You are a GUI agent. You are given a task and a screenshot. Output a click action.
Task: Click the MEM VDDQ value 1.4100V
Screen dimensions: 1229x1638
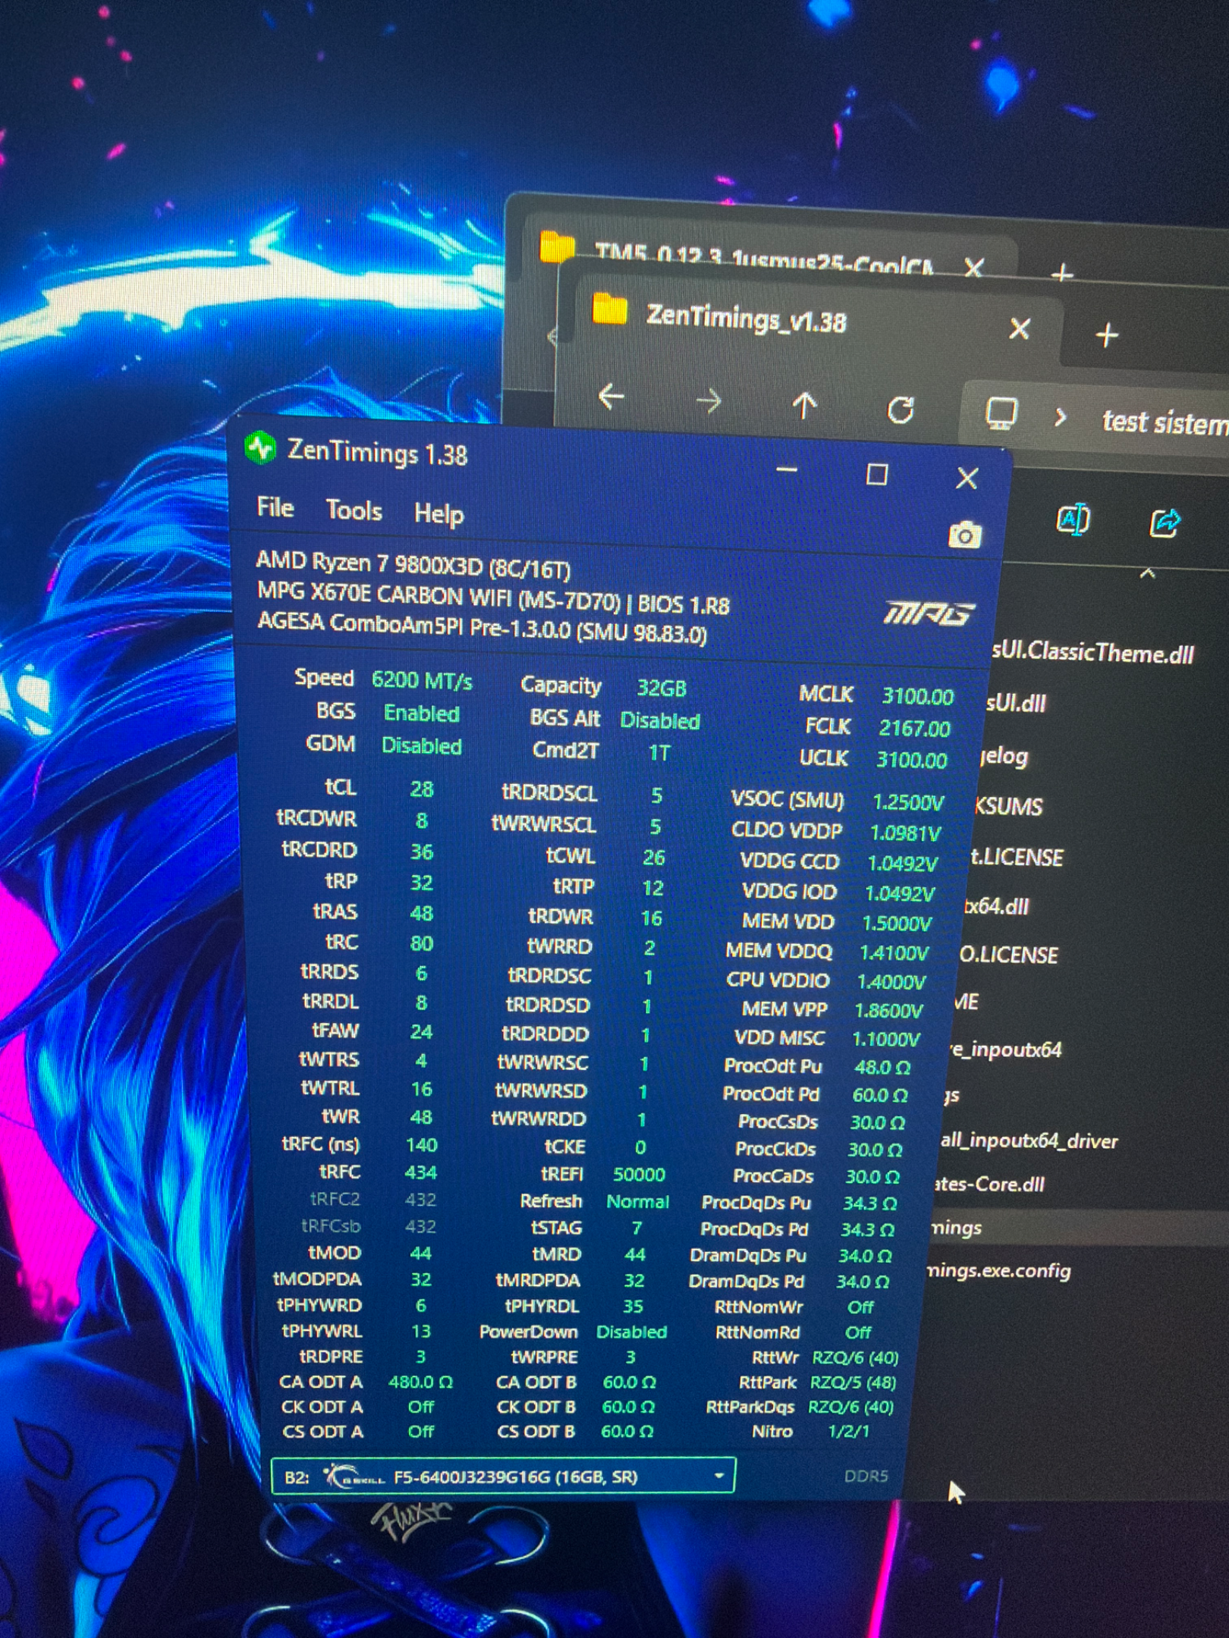click(x=894, y=952)
